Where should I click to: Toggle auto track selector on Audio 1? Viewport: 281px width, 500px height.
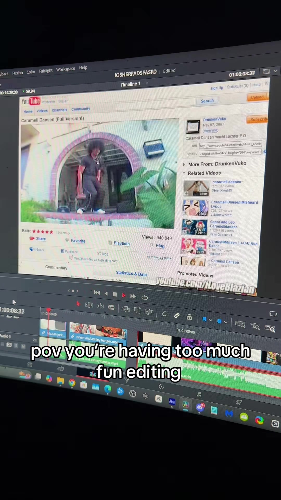(9, 345)
